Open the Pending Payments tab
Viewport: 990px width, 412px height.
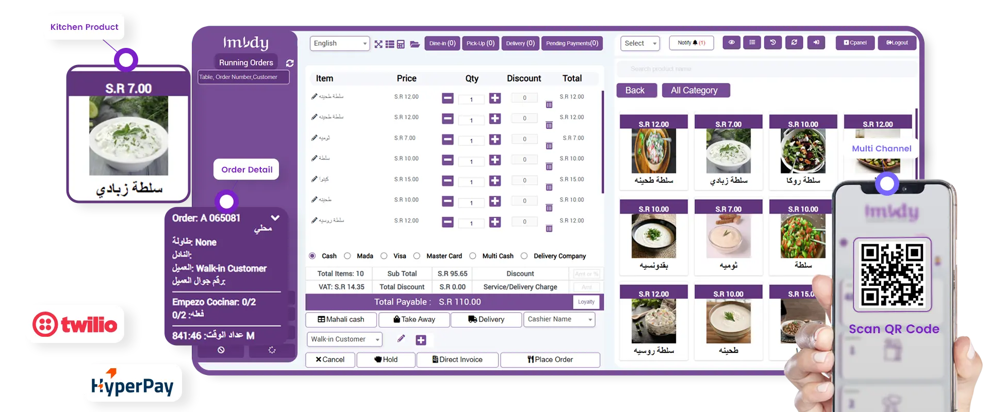click(572, 43)
